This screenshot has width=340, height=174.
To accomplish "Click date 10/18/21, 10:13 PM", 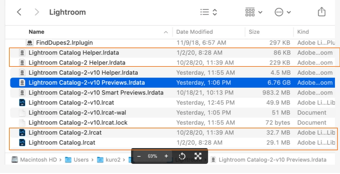I will click(x=205, y=93).
